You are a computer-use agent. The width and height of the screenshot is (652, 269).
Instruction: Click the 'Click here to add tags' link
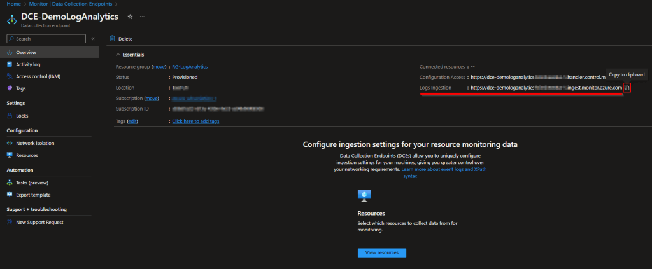195,121
